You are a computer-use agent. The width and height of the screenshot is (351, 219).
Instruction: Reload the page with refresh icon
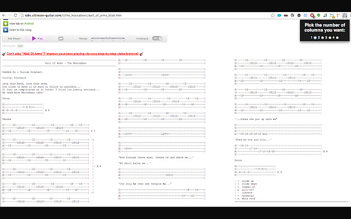click(15, 15)
